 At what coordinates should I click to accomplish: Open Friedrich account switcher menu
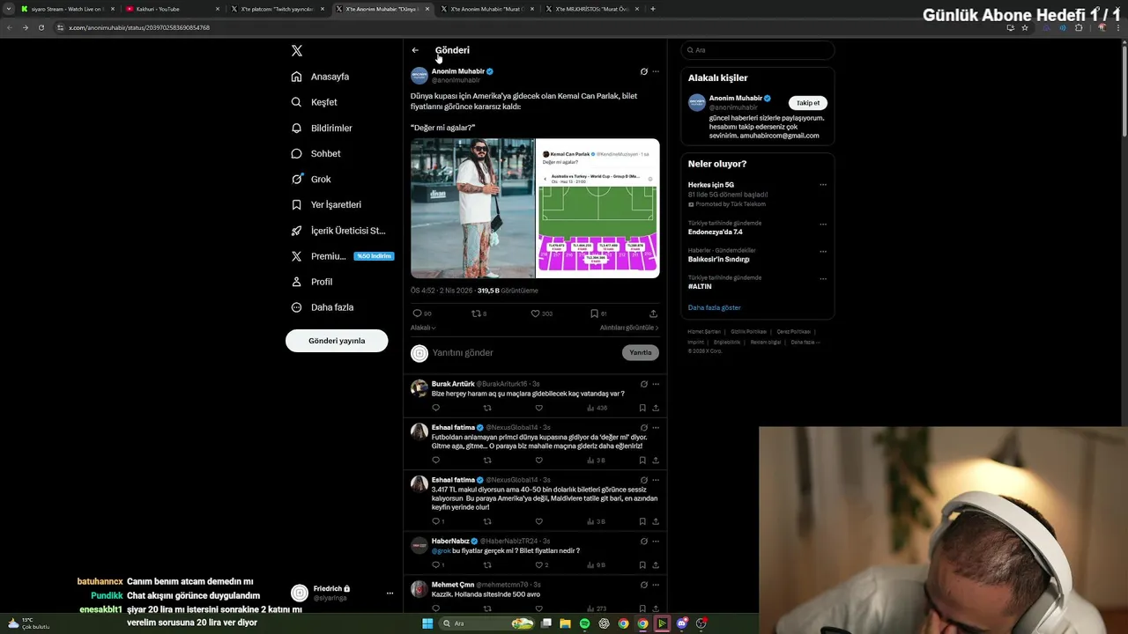342,593
